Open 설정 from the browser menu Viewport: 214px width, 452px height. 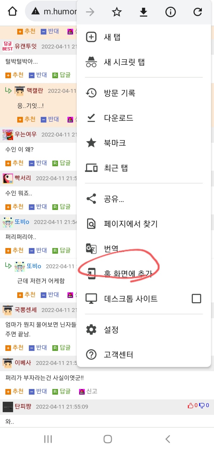coord(144,329)
